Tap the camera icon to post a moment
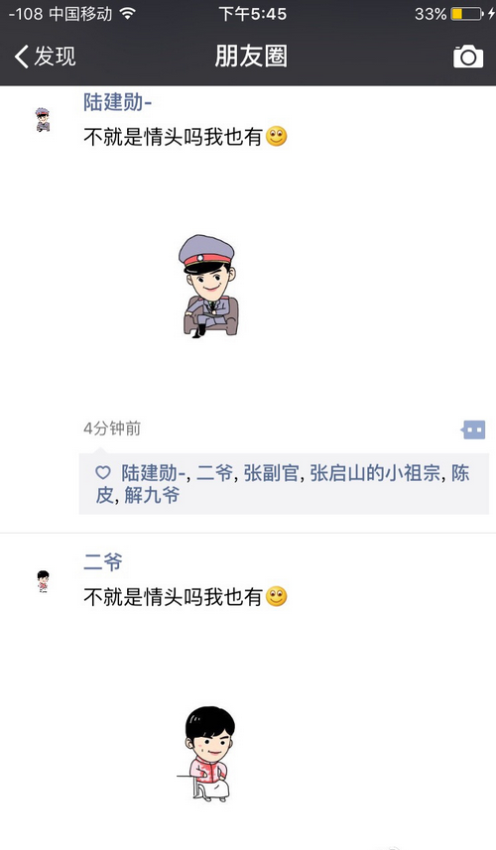This screenshot has height=850, width=496. (x=468, y=57)
